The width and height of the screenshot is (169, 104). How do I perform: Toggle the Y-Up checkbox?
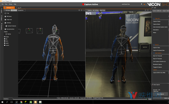[x=5, y=13]
